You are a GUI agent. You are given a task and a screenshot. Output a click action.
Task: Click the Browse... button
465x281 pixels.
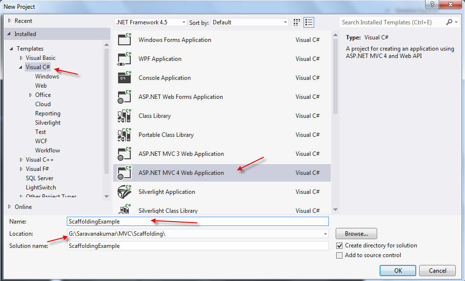356,234
